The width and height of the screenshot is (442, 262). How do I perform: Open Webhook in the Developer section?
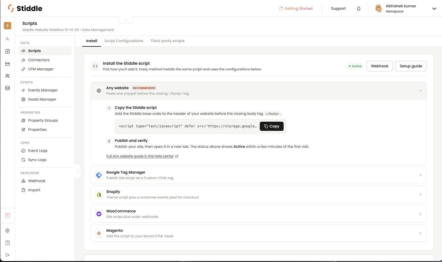[x=45, y=181]
